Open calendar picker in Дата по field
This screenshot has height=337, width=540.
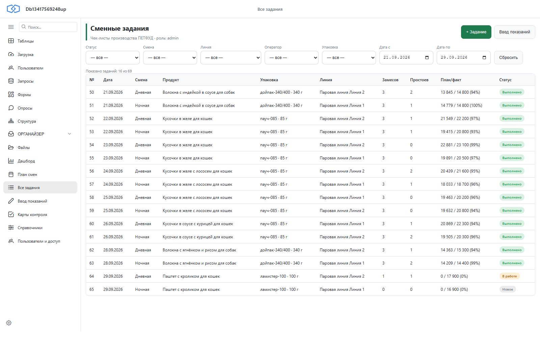484,58
